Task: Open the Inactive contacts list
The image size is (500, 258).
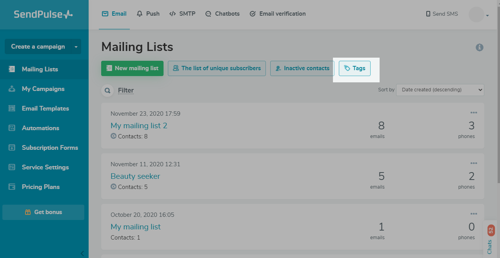Action: click(x=302, y=68)
